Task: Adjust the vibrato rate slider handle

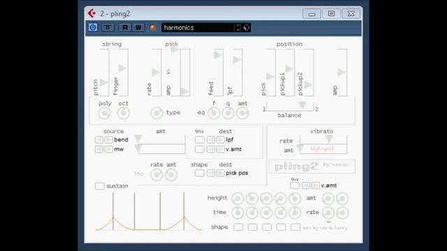Action: tap(329, 139)
